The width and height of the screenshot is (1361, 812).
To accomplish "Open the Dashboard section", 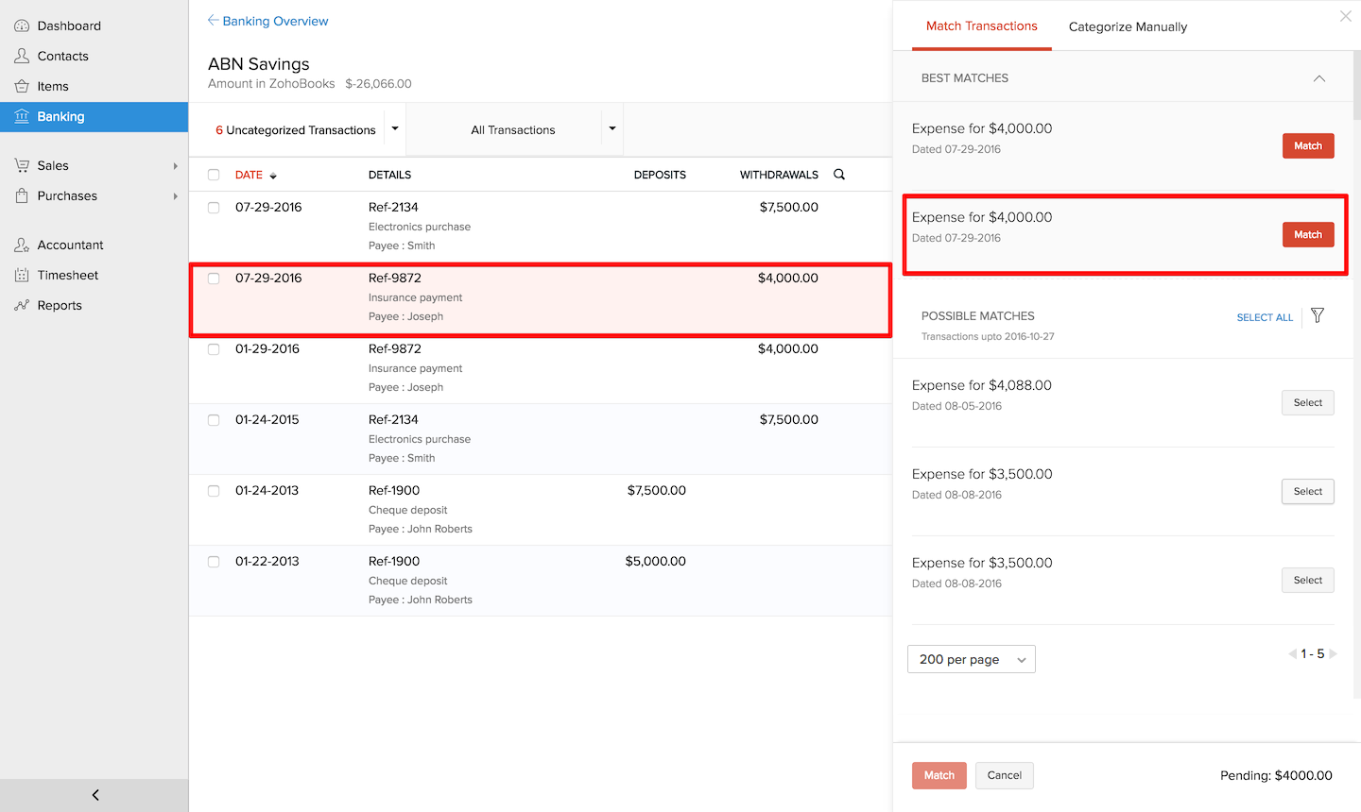I will tap(63, 25).
